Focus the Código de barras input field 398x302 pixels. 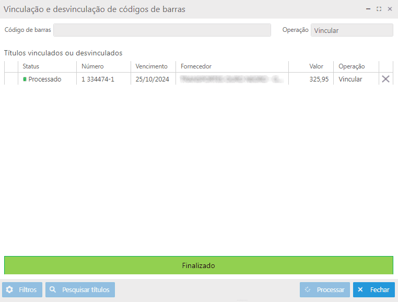(162, 30)
